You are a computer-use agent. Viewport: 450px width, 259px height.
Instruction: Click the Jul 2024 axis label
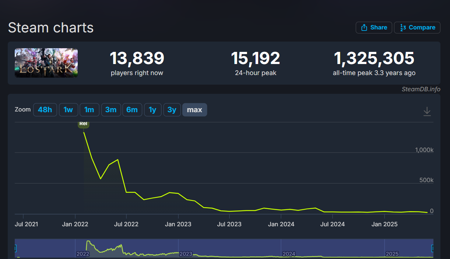point(333,224)
